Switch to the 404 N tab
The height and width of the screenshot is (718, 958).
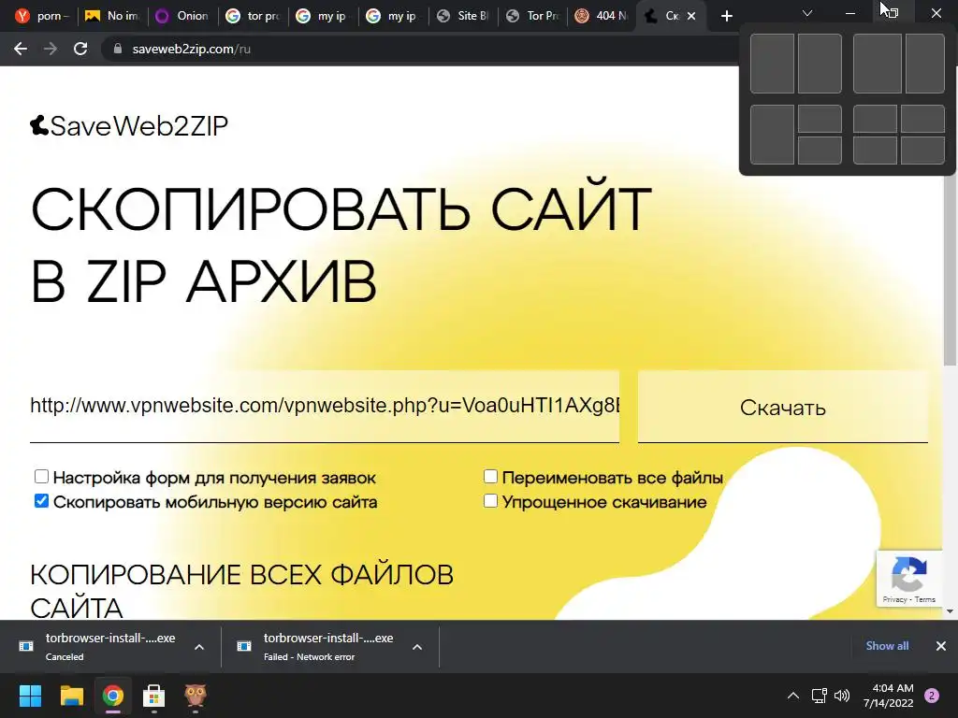(602, 16)
